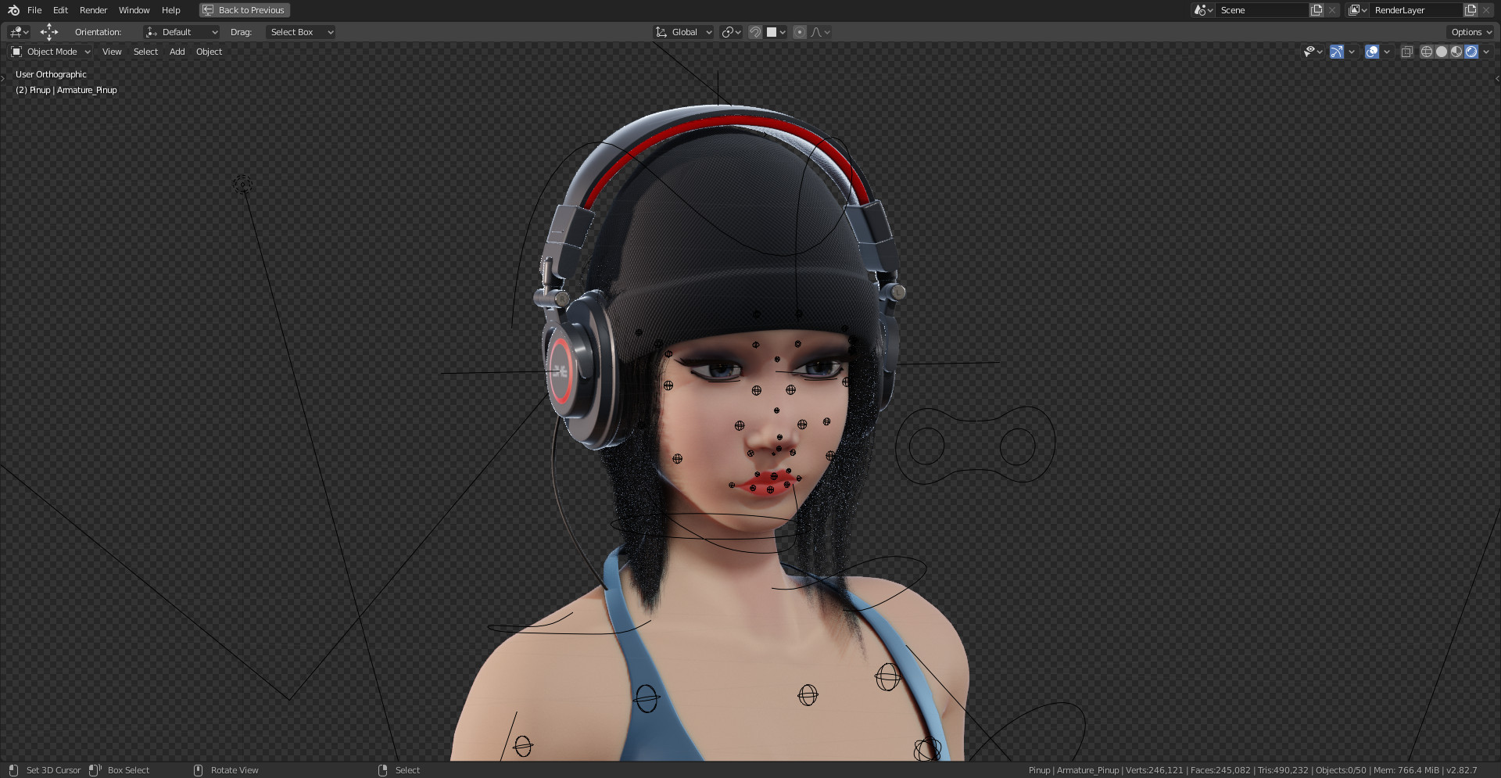Open object visibility and selectability filter
The width and height of the screenshot is (1501, 778).
click(1313, 52)
